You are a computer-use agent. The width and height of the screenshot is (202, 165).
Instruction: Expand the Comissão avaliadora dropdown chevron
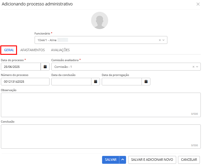coord(197,67)
